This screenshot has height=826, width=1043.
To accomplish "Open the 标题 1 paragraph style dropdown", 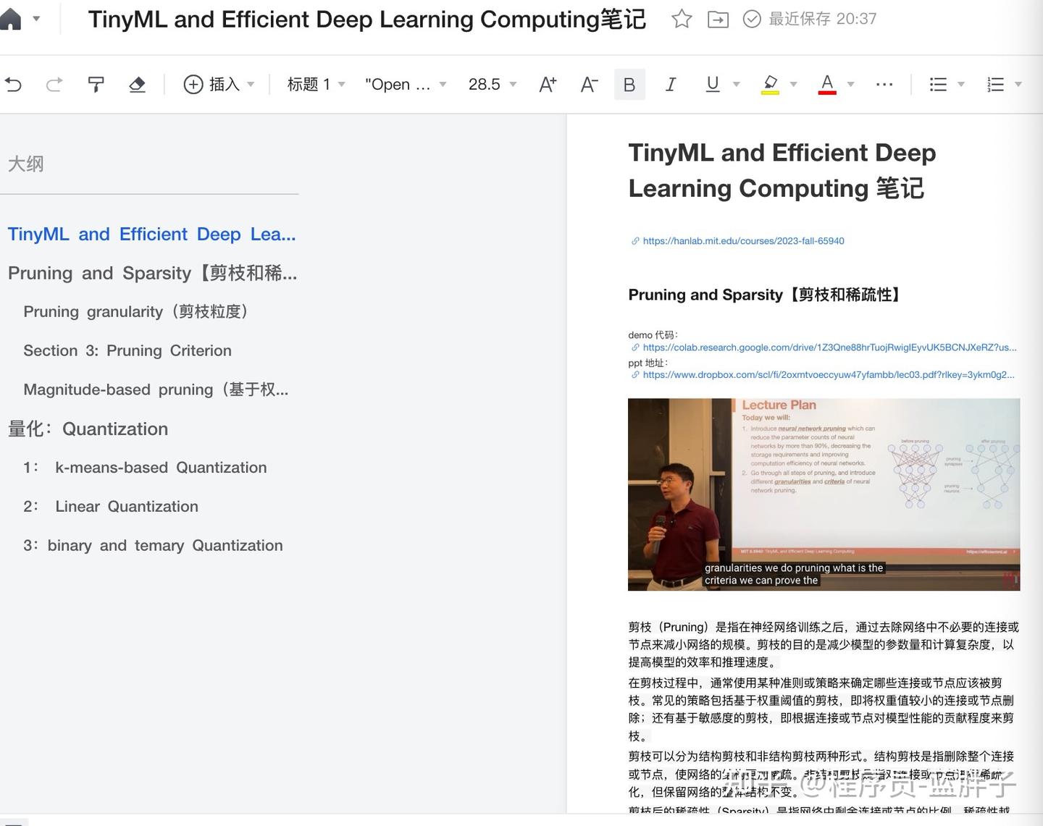I will tap(316, 85).
